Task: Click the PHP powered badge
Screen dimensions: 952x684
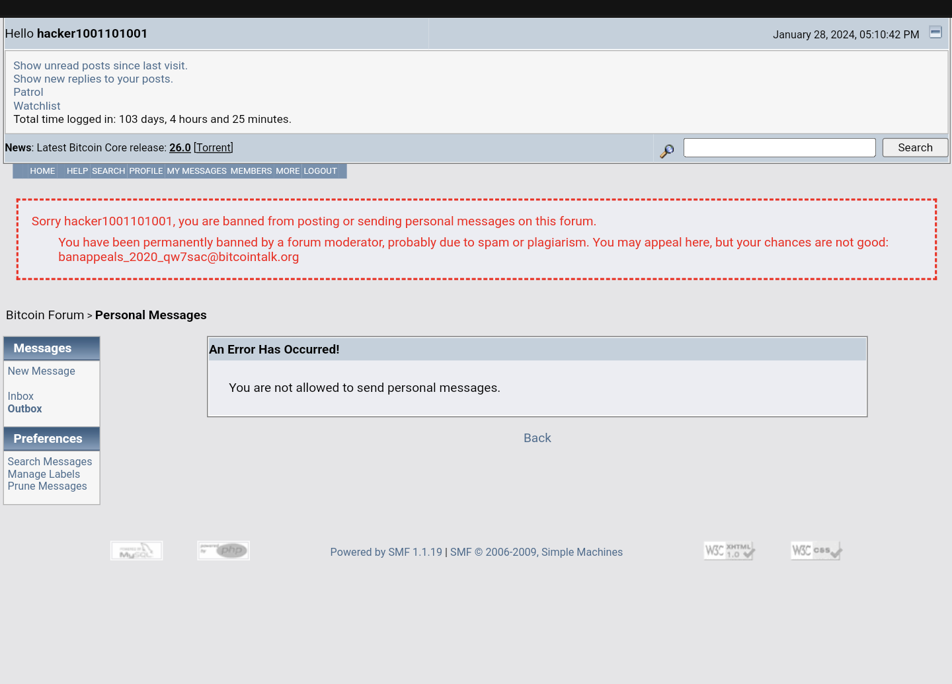Action: point(223,551)
